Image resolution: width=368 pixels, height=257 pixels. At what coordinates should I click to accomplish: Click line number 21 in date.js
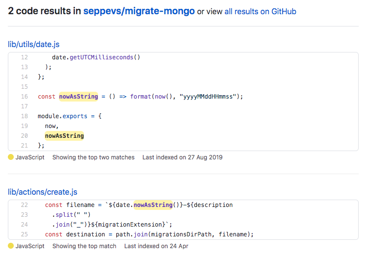tap(25, 146)
